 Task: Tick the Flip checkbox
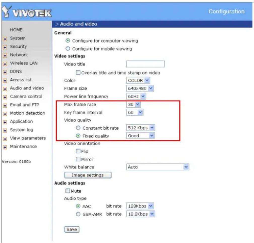78,151
